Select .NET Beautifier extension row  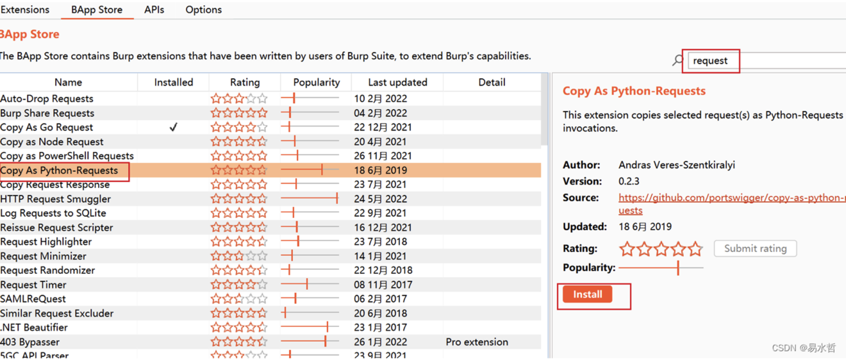[270, 328]
